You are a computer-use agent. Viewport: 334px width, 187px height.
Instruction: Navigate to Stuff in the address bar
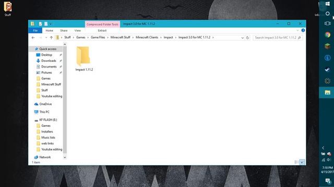pyautogui.click(x=67, y=37)
